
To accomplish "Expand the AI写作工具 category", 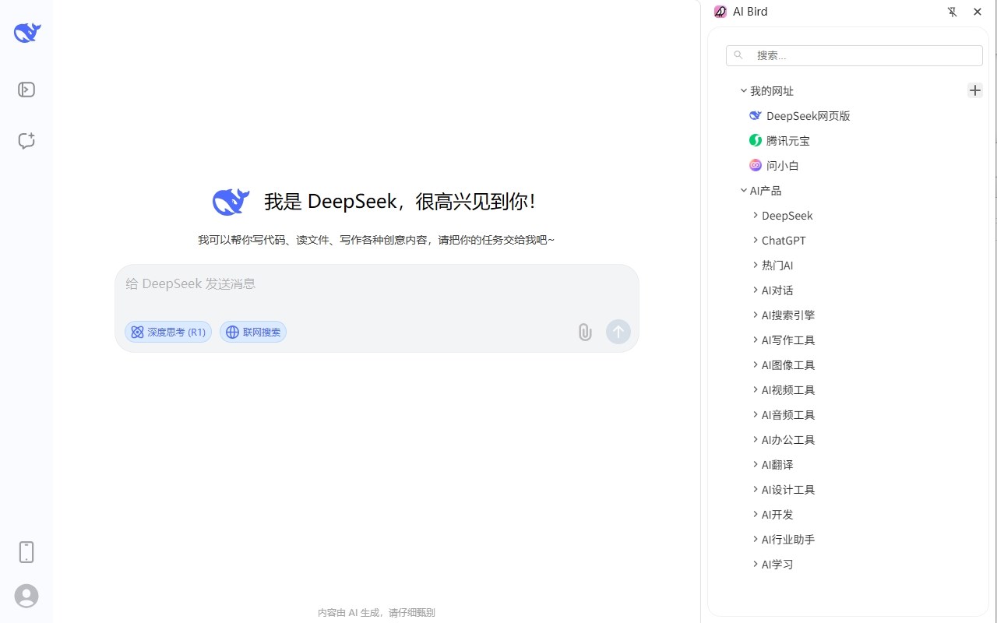I will click(x=756, y=340).
